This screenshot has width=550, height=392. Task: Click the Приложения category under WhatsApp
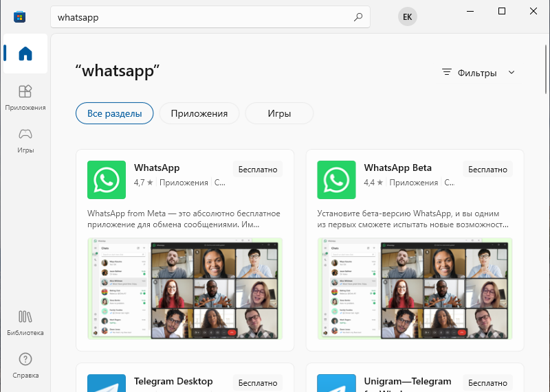(184, 183)
